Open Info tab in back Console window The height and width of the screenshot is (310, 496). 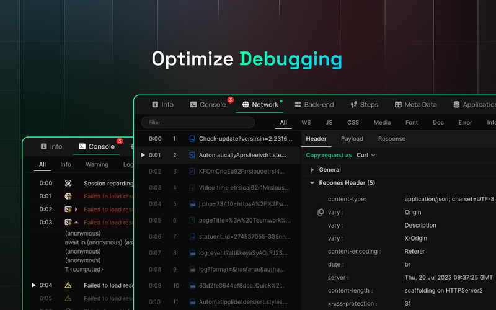click(51, 146)
